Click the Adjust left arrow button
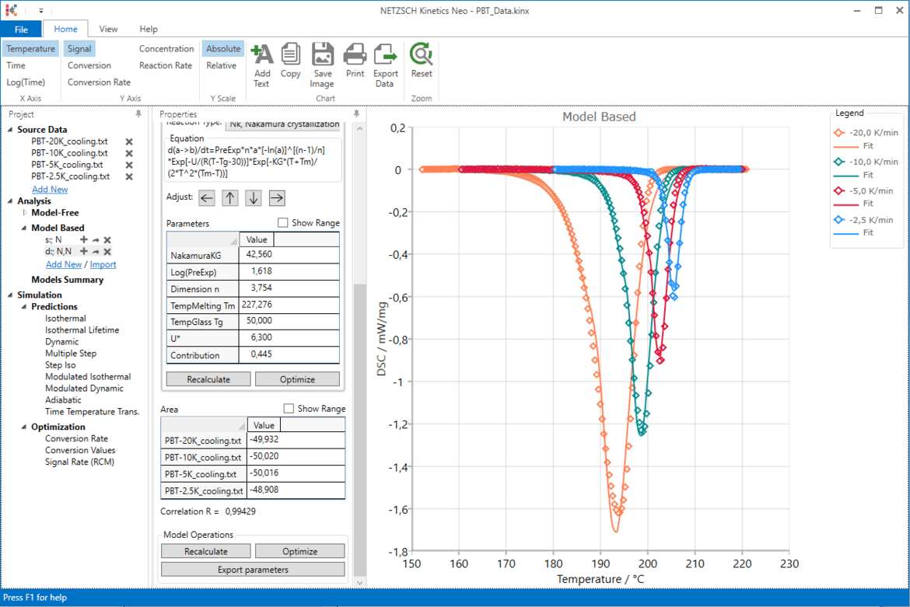910x607 pixels. click(207, 198)
